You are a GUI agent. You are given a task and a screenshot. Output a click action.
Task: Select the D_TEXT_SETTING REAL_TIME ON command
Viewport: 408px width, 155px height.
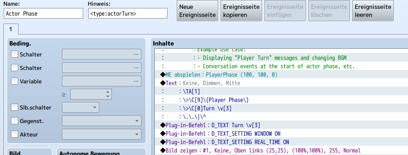tap(281, 142)
